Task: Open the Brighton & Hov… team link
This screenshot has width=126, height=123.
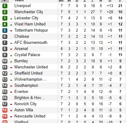Action: tap(30, 98)
